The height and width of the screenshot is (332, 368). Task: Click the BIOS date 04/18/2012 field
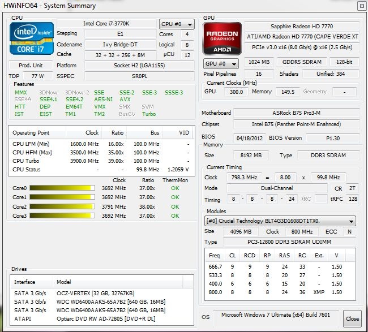point(250,138)
